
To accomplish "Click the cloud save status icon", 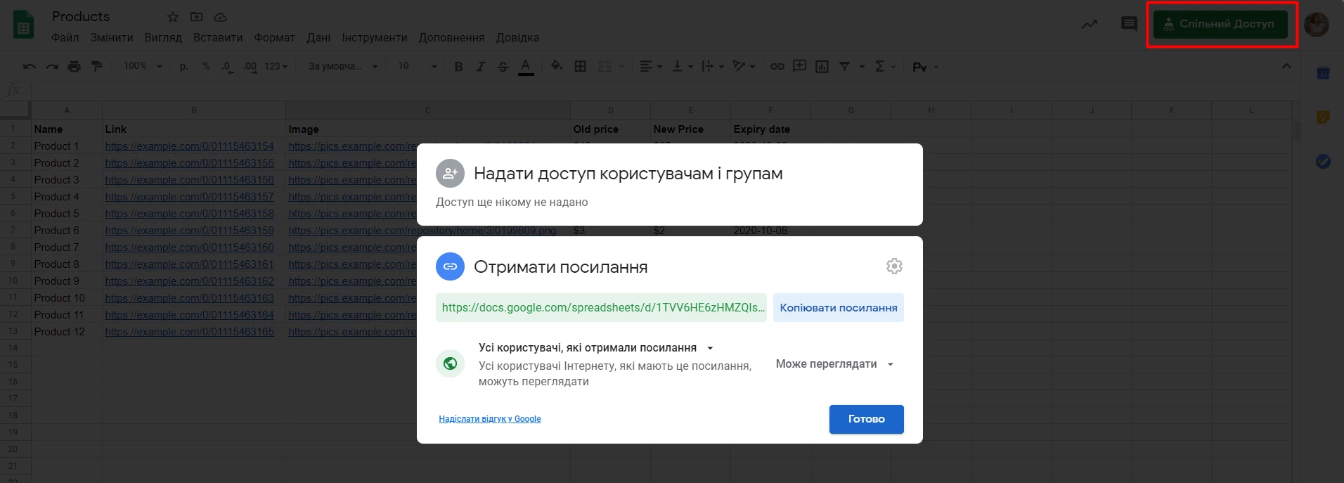I will 221,17.
